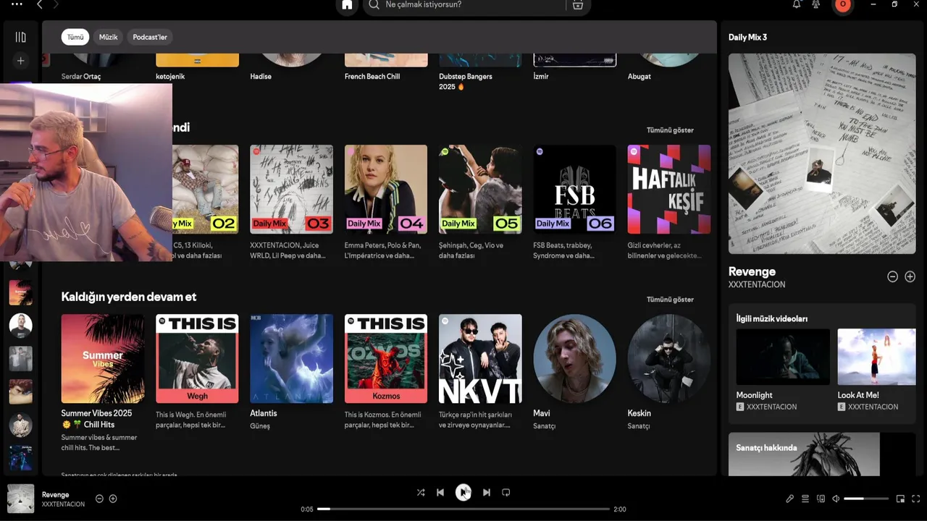Open the Revenge title link in the side panel
This screenshot has height=521, width=927.
tap(752, 272)
